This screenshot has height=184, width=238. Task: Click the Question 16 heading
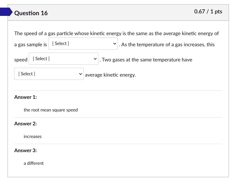[31, 13]
